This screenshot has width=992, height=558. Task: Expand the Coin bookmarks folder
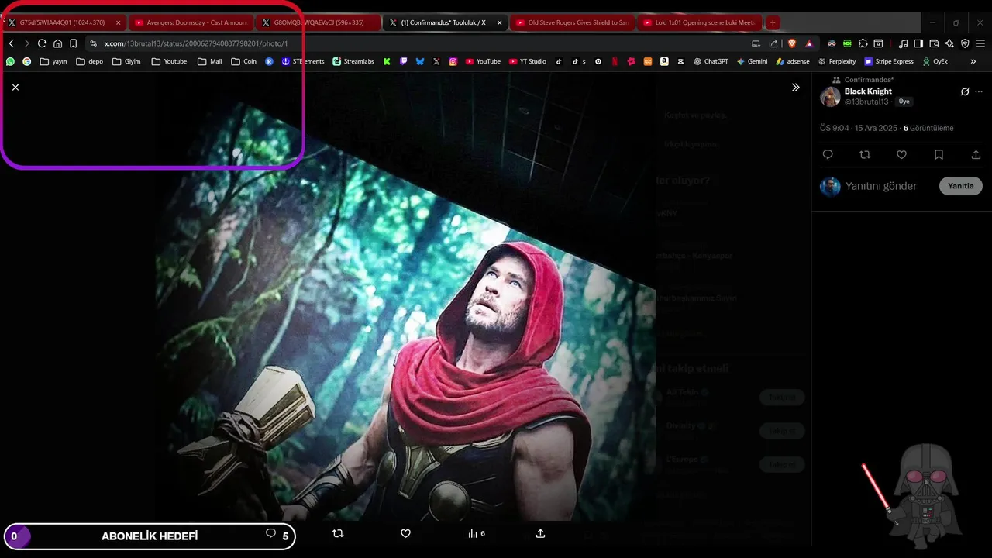[x=244, y=61]
